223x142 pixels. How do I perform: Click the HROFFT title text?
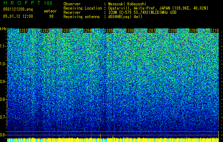[x=22, y=3]
